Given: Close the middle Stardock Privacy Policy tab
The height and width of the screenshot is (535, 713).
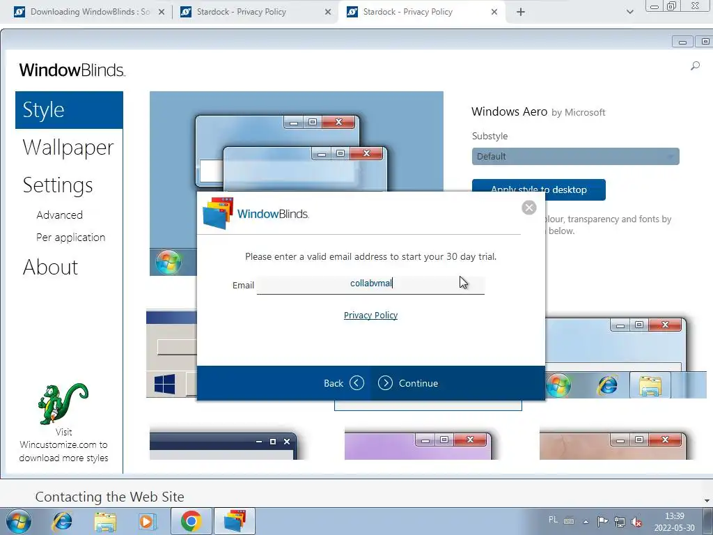Looking at the screenshot, I should (328, 13).
